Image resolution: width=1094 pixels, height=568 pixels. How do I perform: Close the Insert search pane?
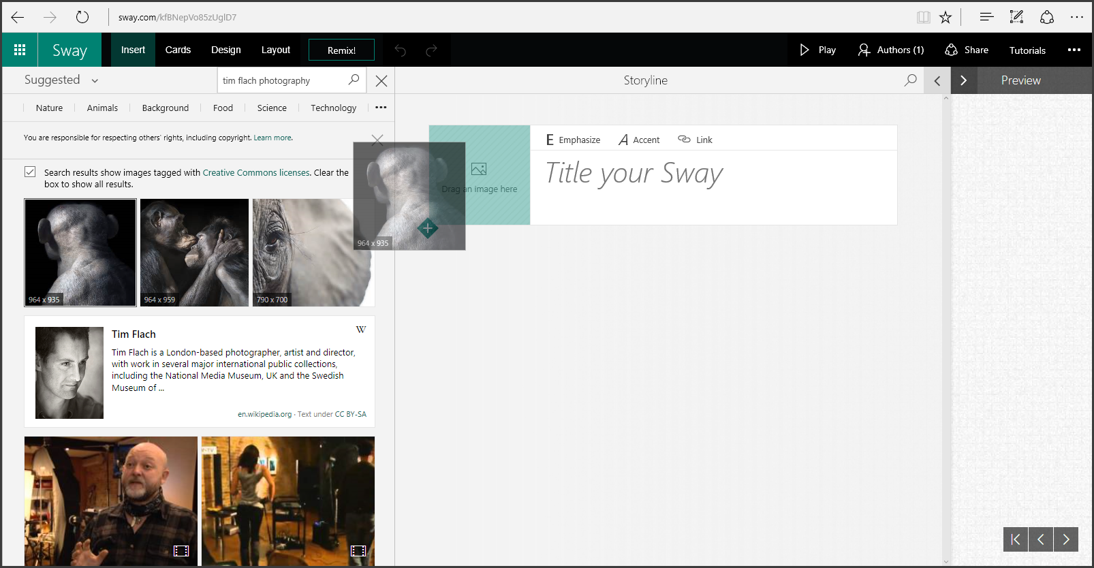click(381, 81)
